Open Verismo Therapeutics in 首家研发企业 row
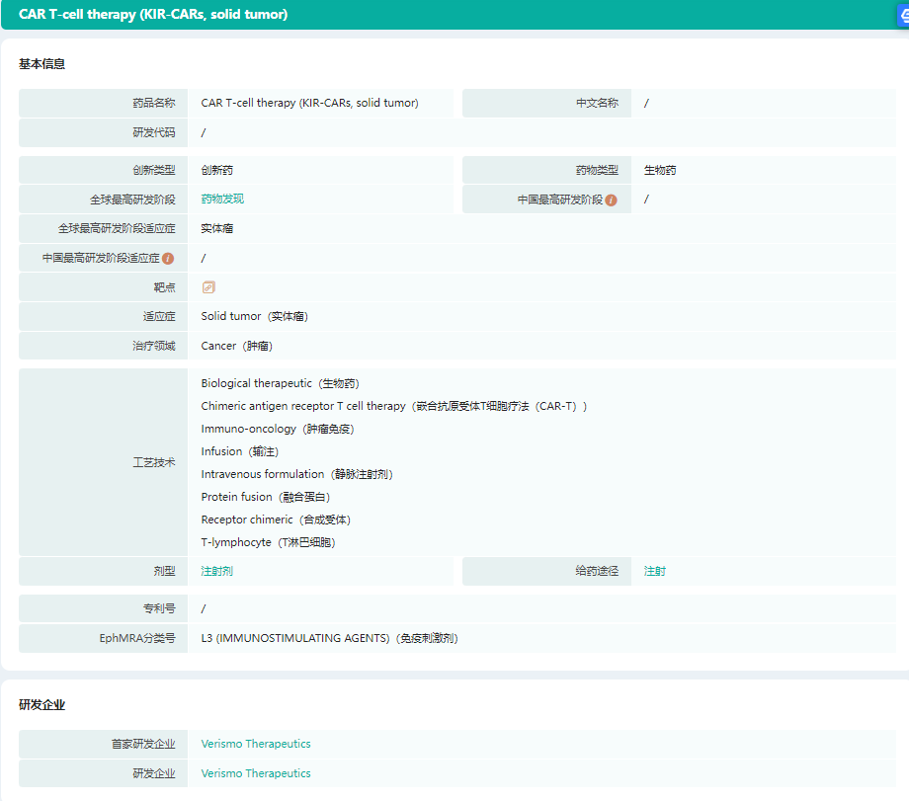 tap(256, 744)
